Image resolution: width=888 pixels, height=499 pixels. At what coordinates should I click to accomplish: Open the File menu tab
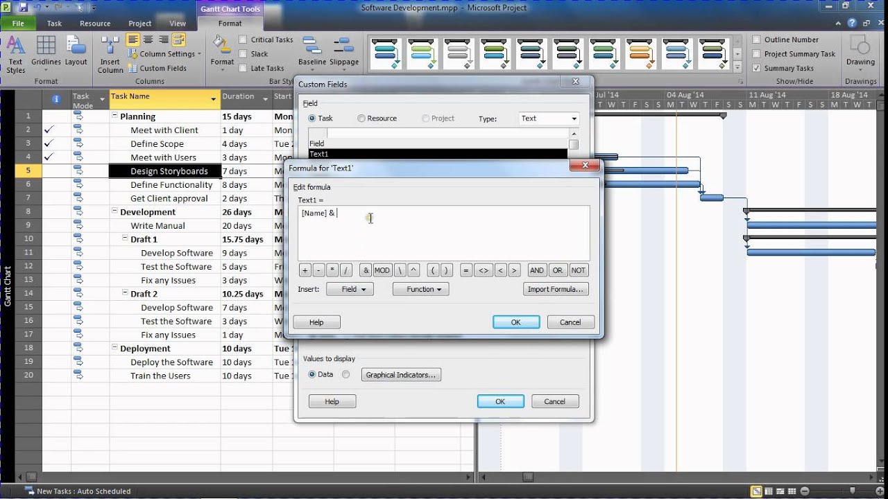coord(18,23)
